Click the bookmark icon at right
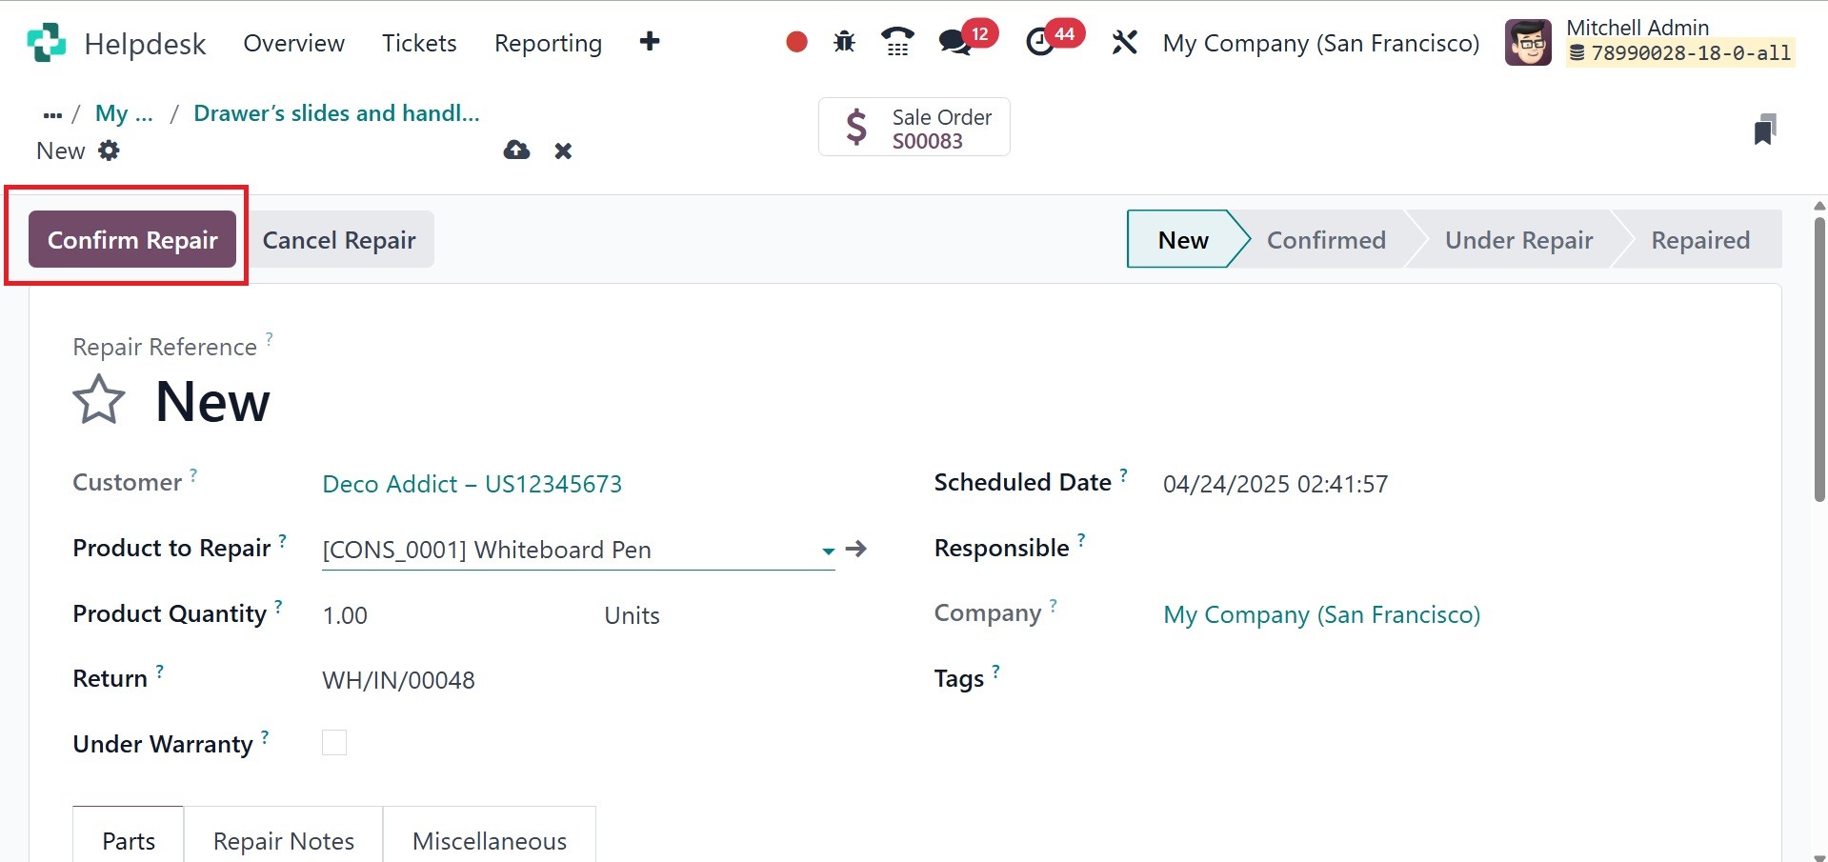Screen dimensions: 1828x862 (x=1764, y=130)
